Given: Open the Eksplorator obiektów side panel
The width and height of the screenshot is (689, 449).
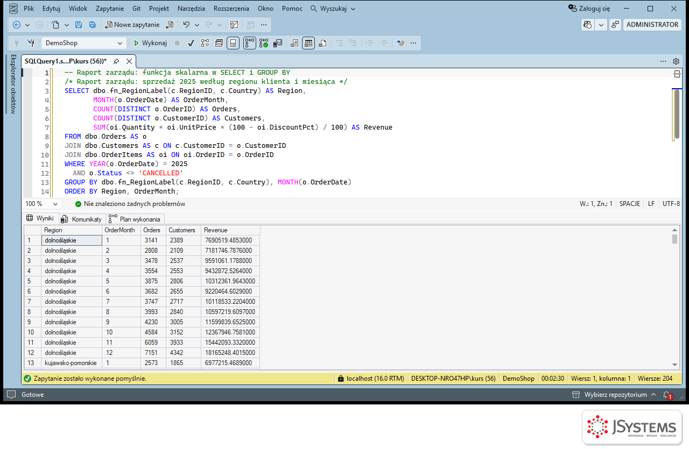Looking at the screenshot, I should tap(13, 84).
